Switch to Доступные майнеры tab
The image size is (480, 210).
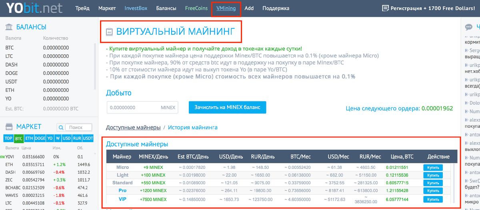pos(133,127)
